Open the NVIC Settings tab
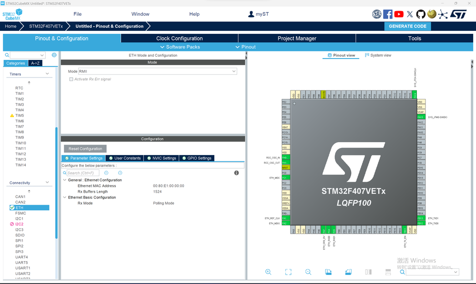The image size is (476, 284). [162, 158]
